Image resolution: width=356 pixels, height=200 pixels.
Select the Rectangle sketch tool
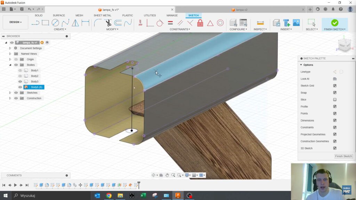tap(45, 23)
